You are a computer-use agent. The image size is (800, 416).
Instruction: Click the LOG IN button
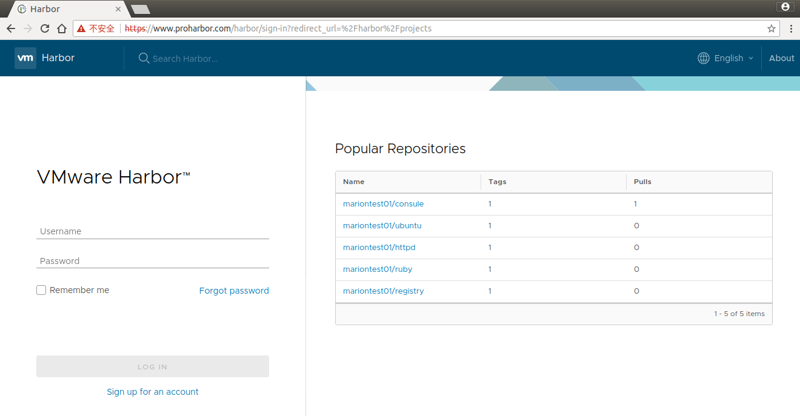coord(153,366)
